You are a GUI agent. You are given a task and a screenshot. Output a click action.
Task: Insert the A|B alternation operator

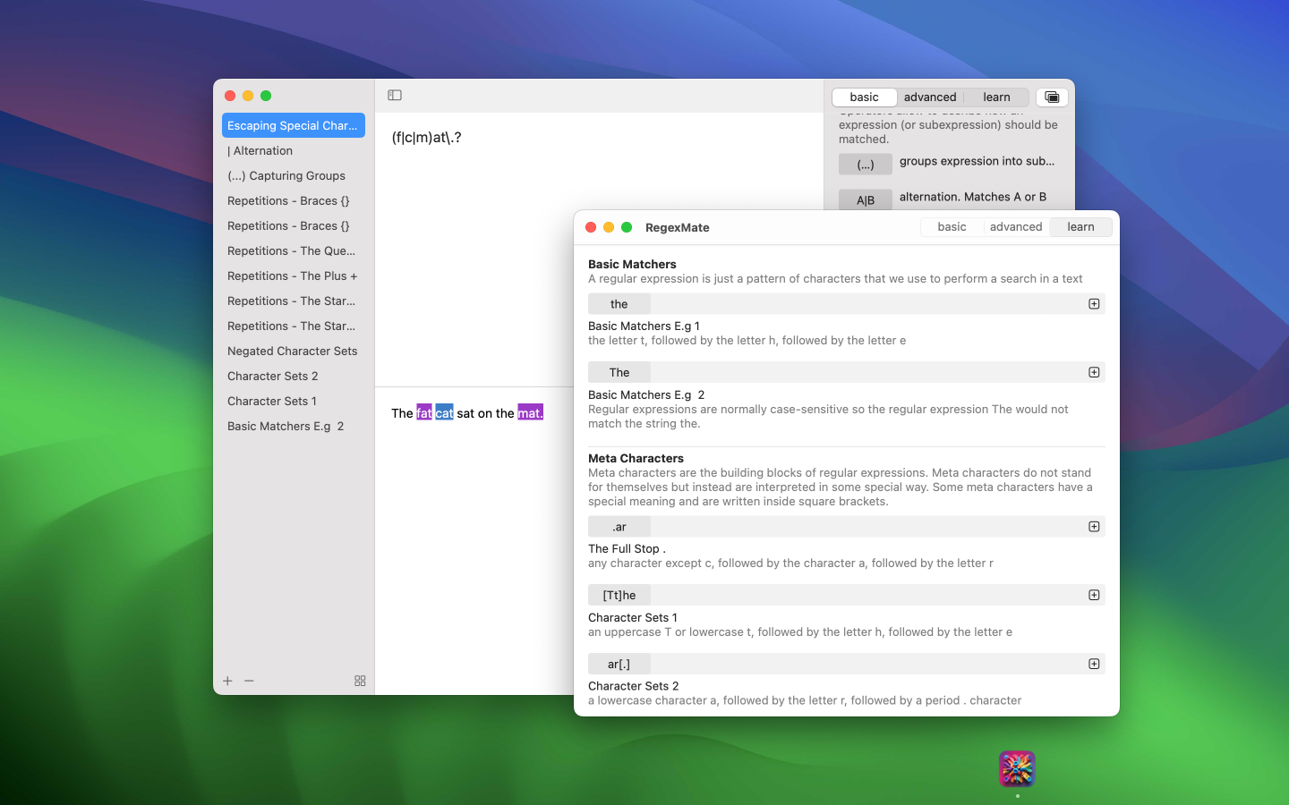pyautogui.click(x=866, y=199)
